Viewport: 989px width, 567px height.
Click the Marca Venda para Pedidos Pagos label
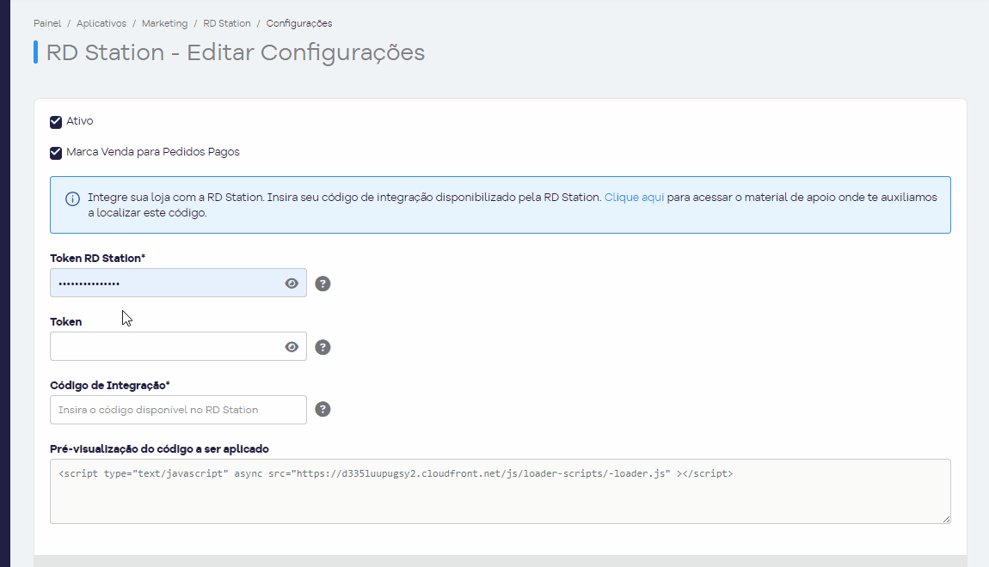point(152,152)
